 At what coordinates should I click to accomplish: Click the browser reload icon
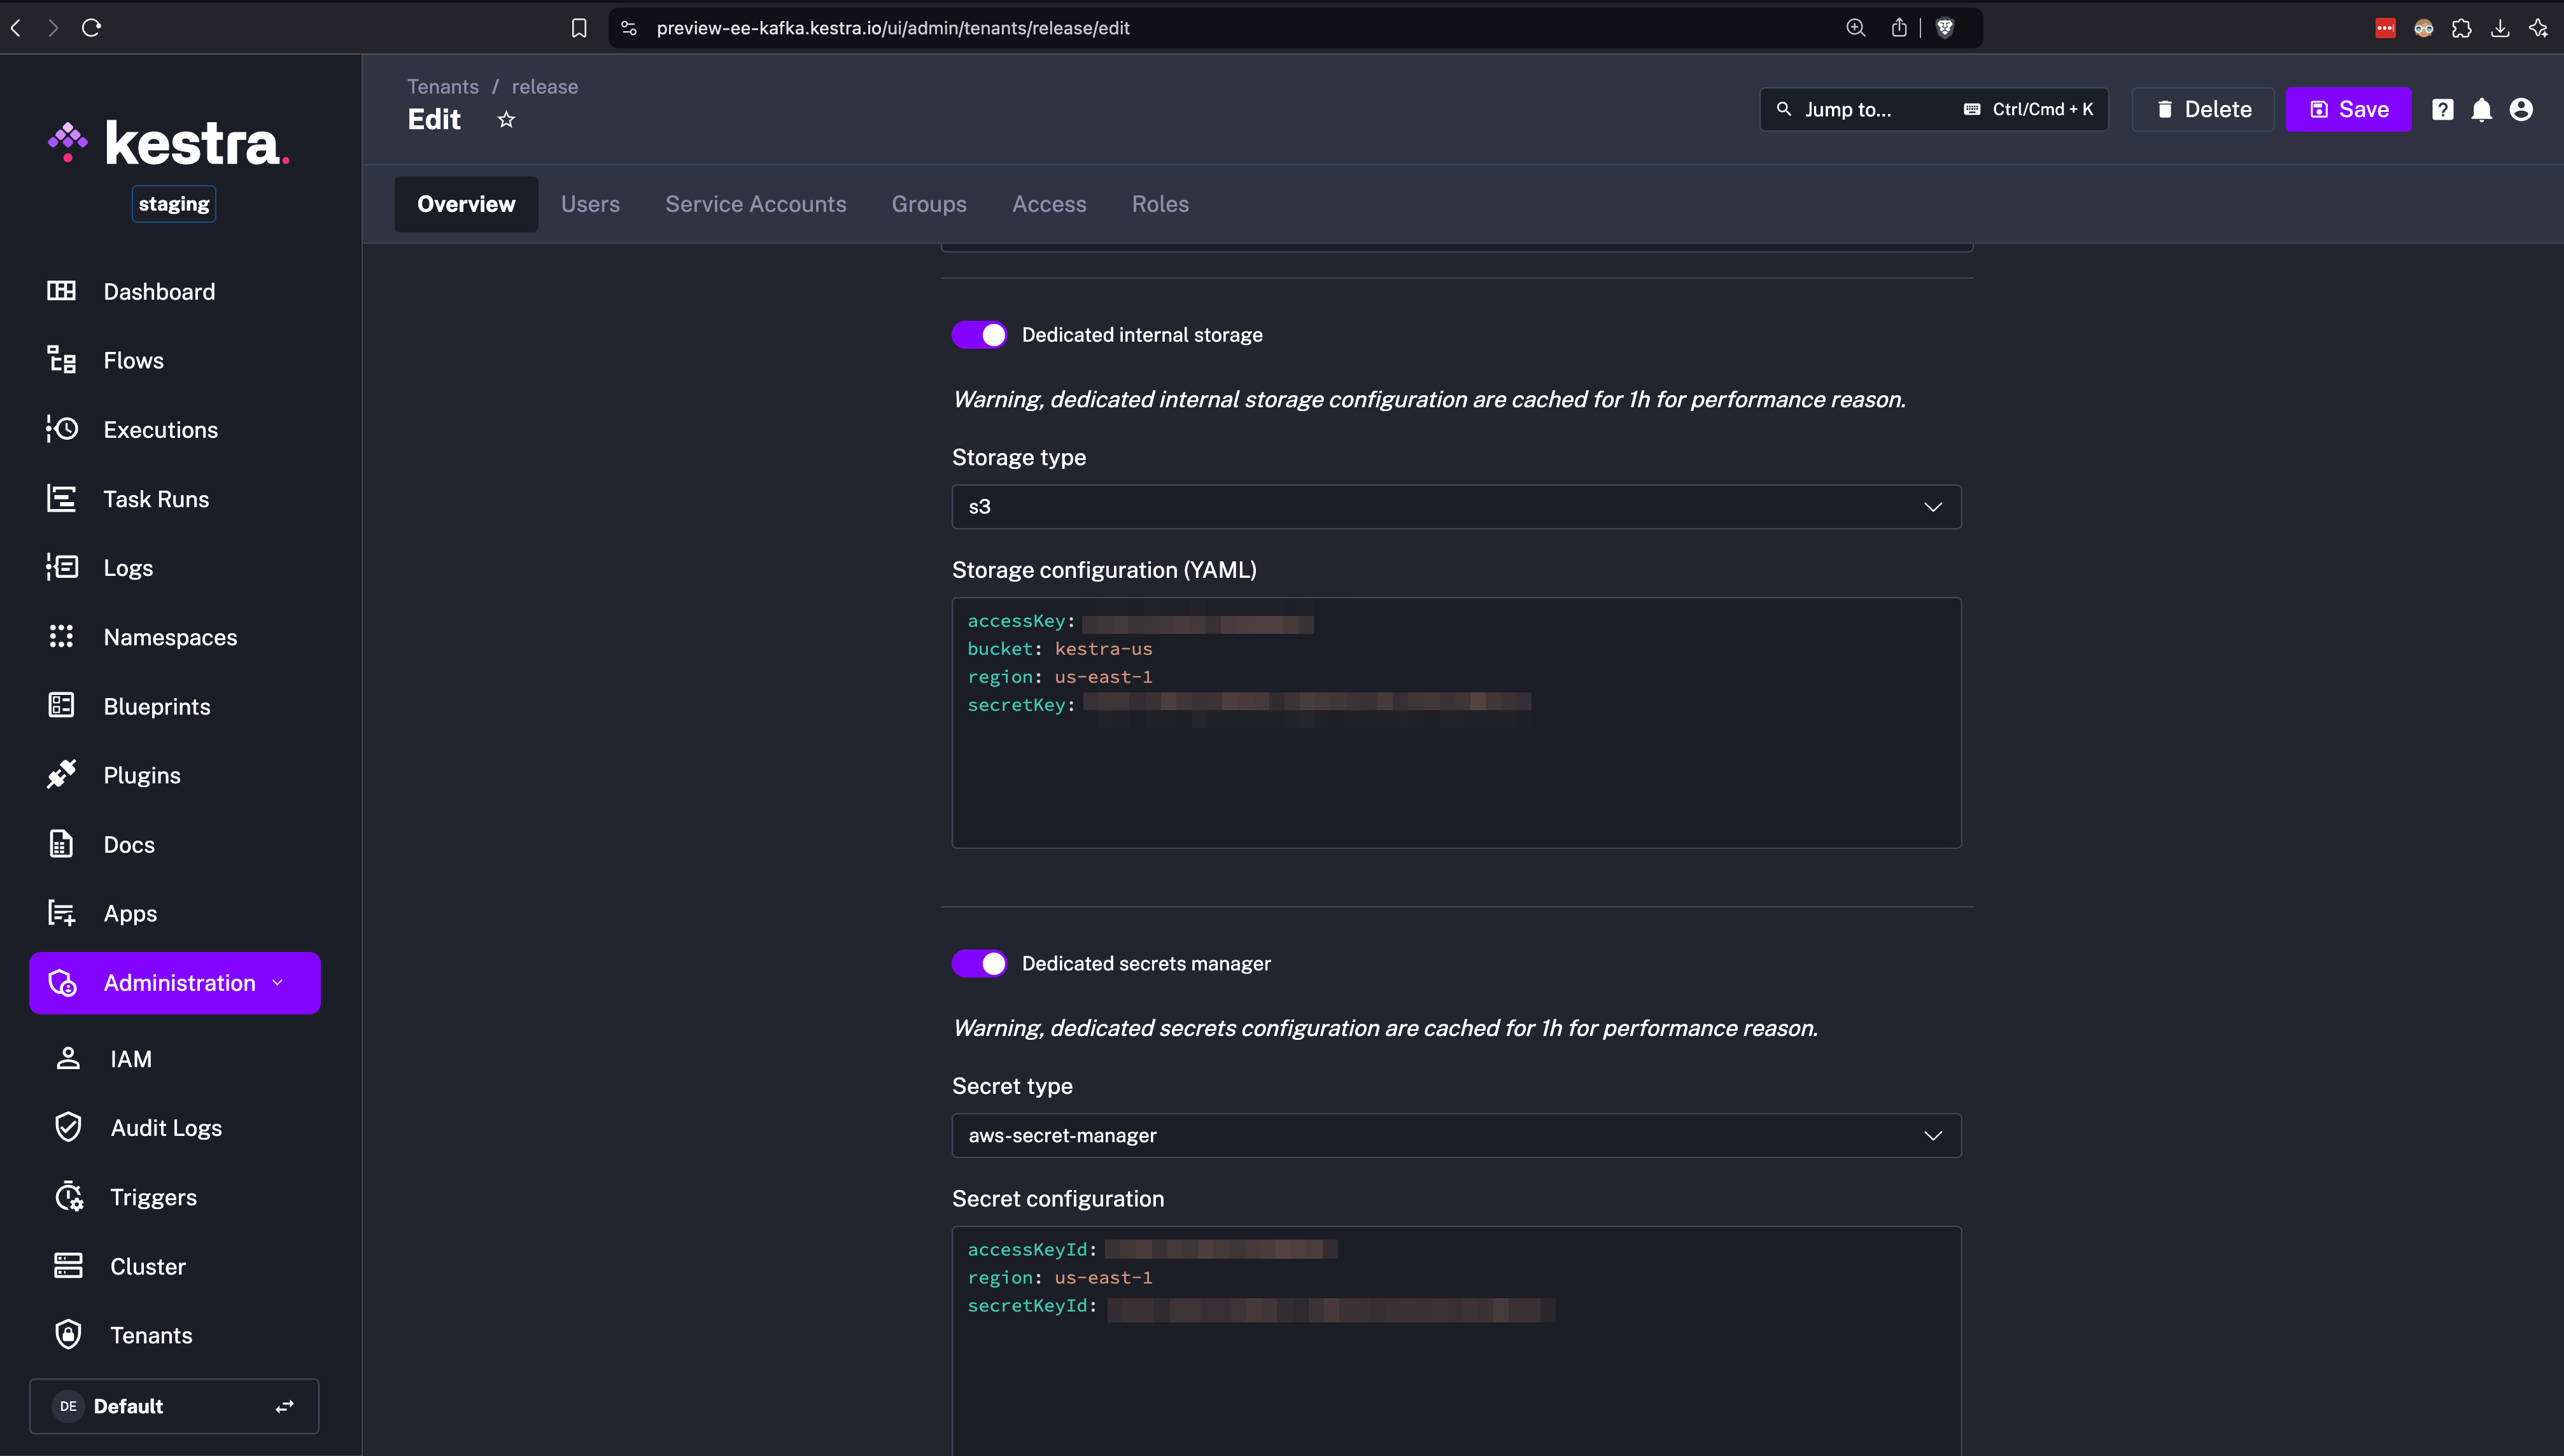click(x=92, y=28)
